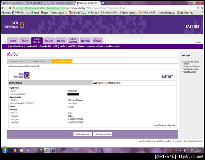The width and height of the screenshot is (205, 160).
Task: Open Photoshop from the taskbar
Action: tap(53, 150)
